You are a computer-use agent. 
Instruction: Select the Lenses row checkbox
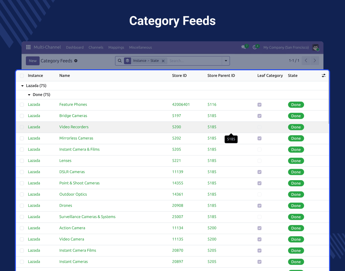pyautogui.click(x=22, y=161)
